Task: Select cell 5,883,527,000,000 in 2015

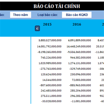Action: click(50, 40)
